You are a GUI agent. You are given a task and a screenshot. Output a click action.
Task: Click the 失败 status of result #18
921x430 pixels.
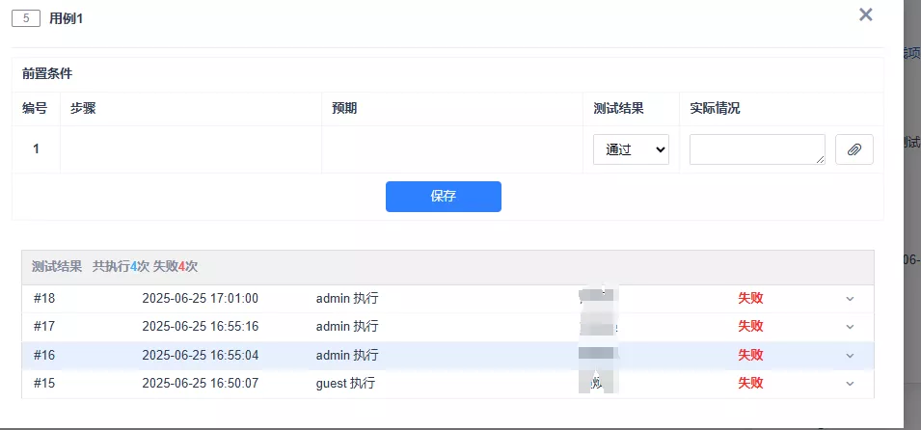[x=750, y=299]
